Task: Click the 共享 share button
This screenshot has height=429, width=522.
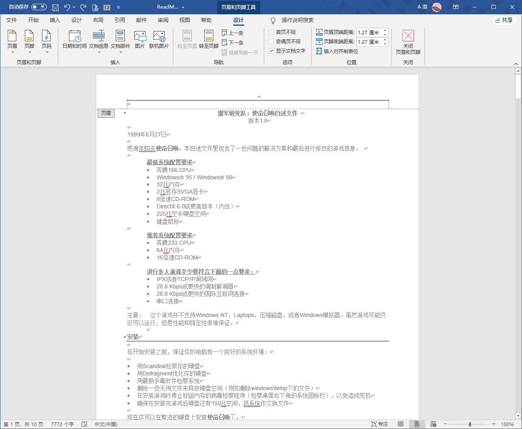Action: click(504, 20)
